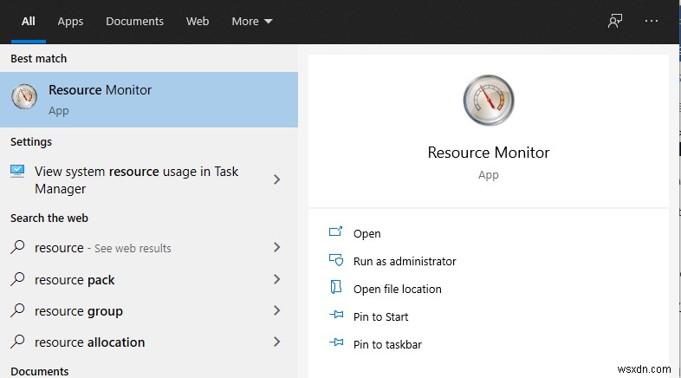
Task: Expand the resource allocation suggestion arrow
Action: point(277,342)
